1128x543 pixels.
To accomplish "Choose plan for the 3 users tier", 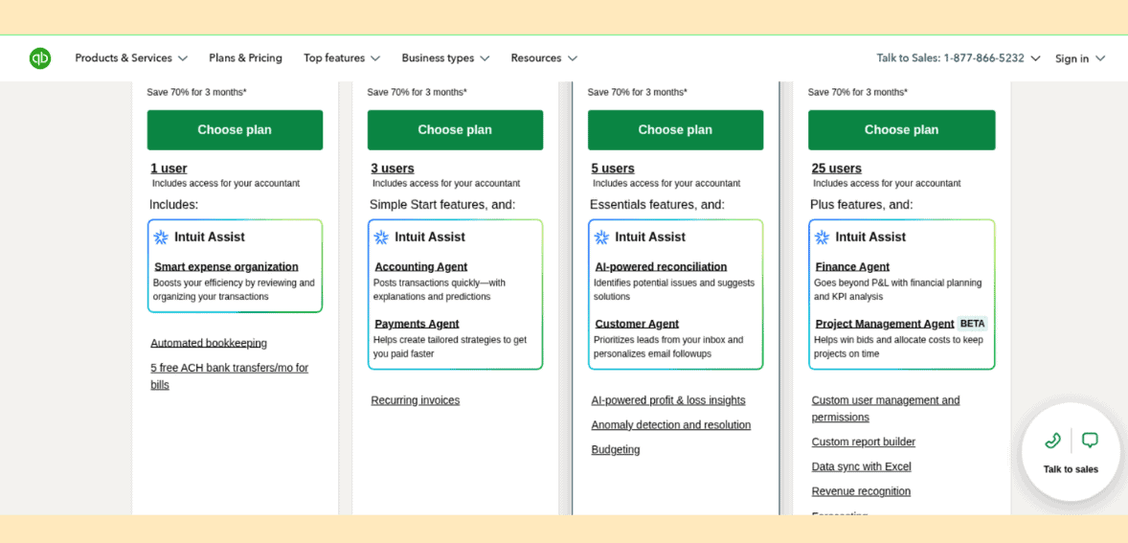I will [x=455, y=130].
